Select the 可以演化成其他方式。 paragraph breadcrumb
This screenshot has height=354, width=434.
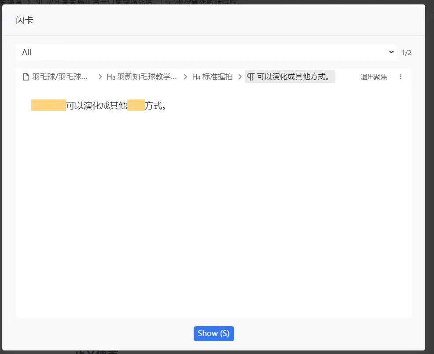point(290,77)
